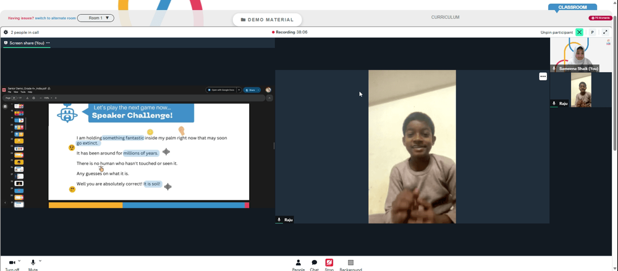The height and width of the screenshot is (271, 618).
Task: Click Open with Google Docs button
Action: coord(221,90)
